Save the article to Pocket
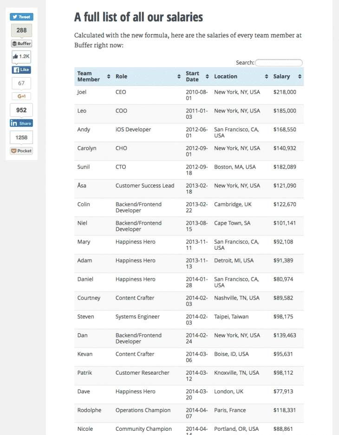The image size is (339, 435). [21, 151]
